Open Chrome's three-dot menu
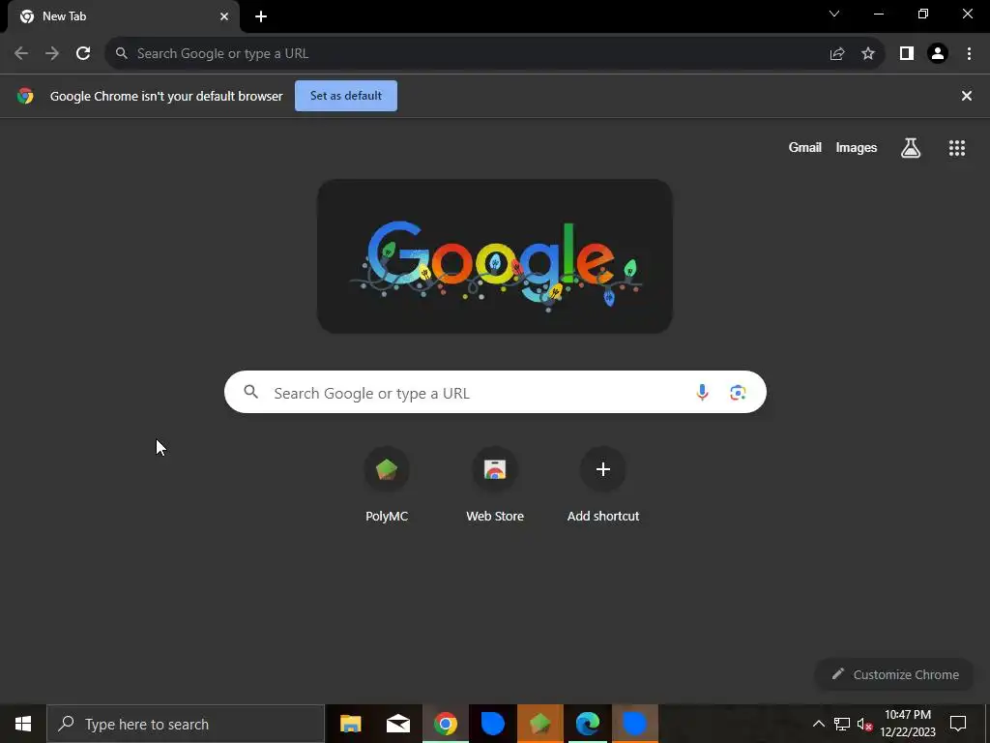The height and width of the screenshot is (743, 990). tap(969, 54)
